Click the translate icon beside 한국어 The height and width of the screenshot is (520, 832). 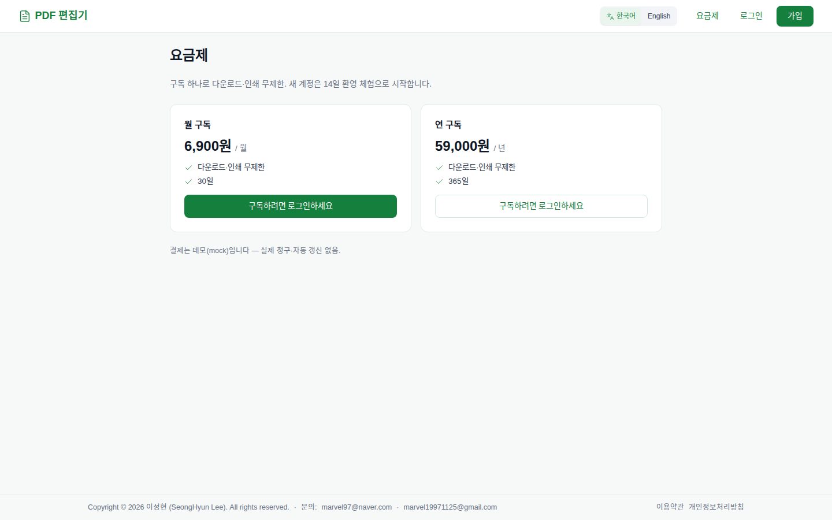[x=610, y=16]
